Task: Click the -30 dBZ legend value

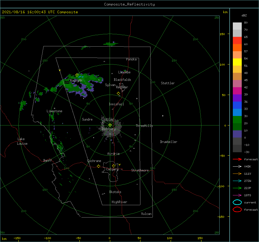Action: (x=247, y=152)
